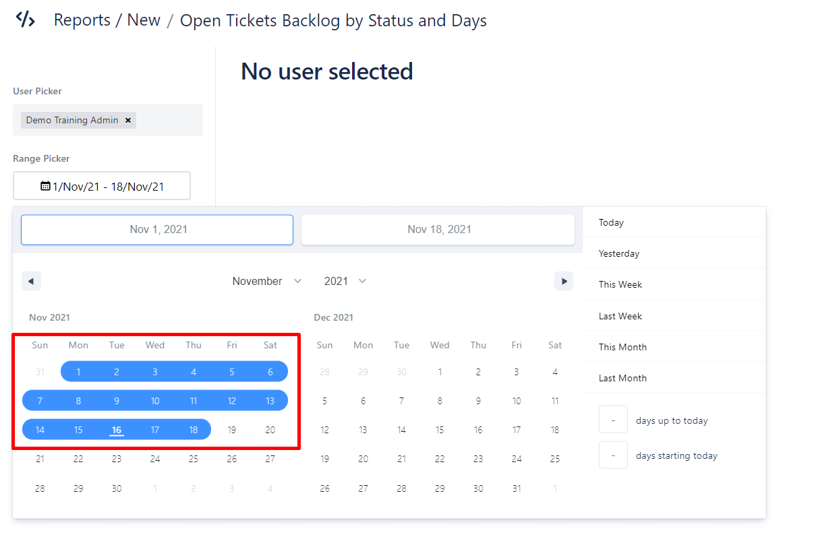
Task: Click the days starting today input box
Action: click(613, 455)
